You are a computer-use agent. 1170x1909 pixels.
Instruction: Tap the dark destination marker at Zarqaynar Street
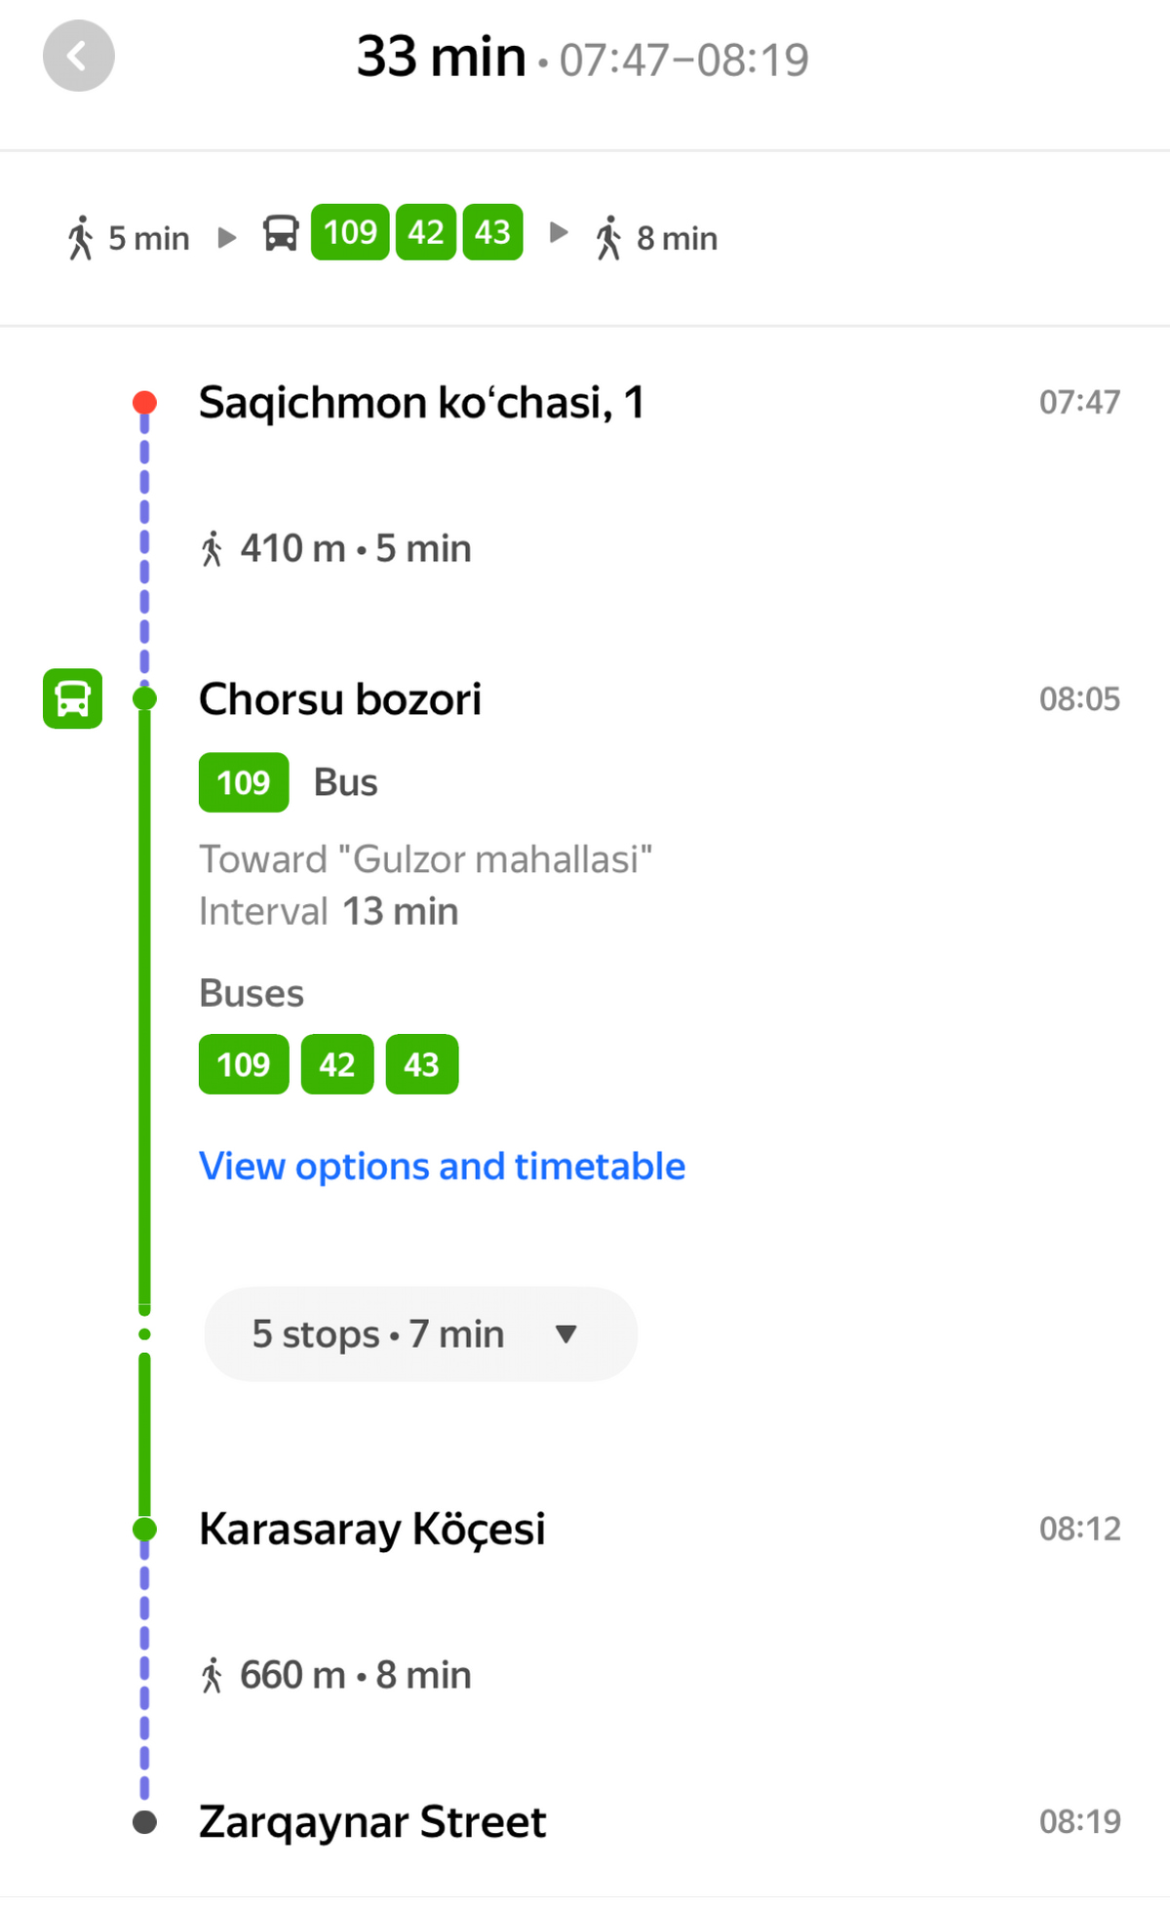point(145,1822)
